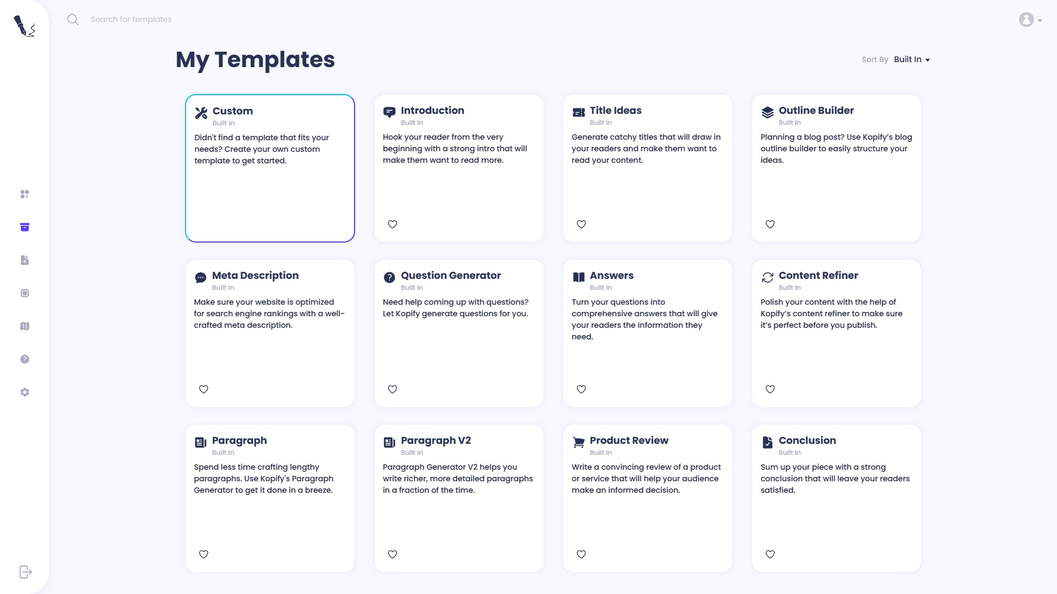The image size is (1057, 594).
Task: Click the chip processor icon in sidebar
Action: (x=25, y=293)
